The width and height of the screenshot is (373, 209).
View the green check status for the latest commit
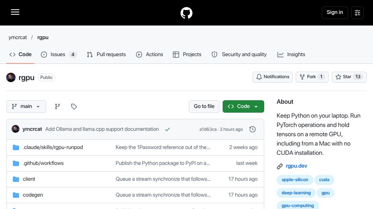167,129
